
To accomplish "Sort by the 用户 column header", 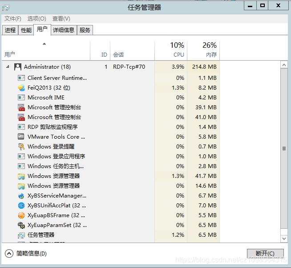I will coord(46,50).
